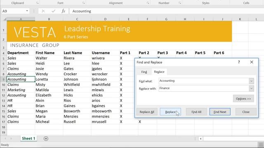
Task: Click the Part 1 header cell
Action: (129, 53)
